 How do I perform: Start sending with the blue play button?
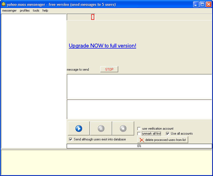tap(79, 128)
